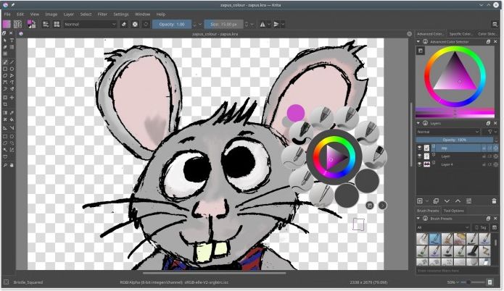This screenshot has height=291, width=504.
Task: Open the fill patterns button
Action: [x=17, y=24]
